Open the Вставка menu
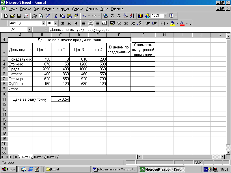 (x=48, y=9)
